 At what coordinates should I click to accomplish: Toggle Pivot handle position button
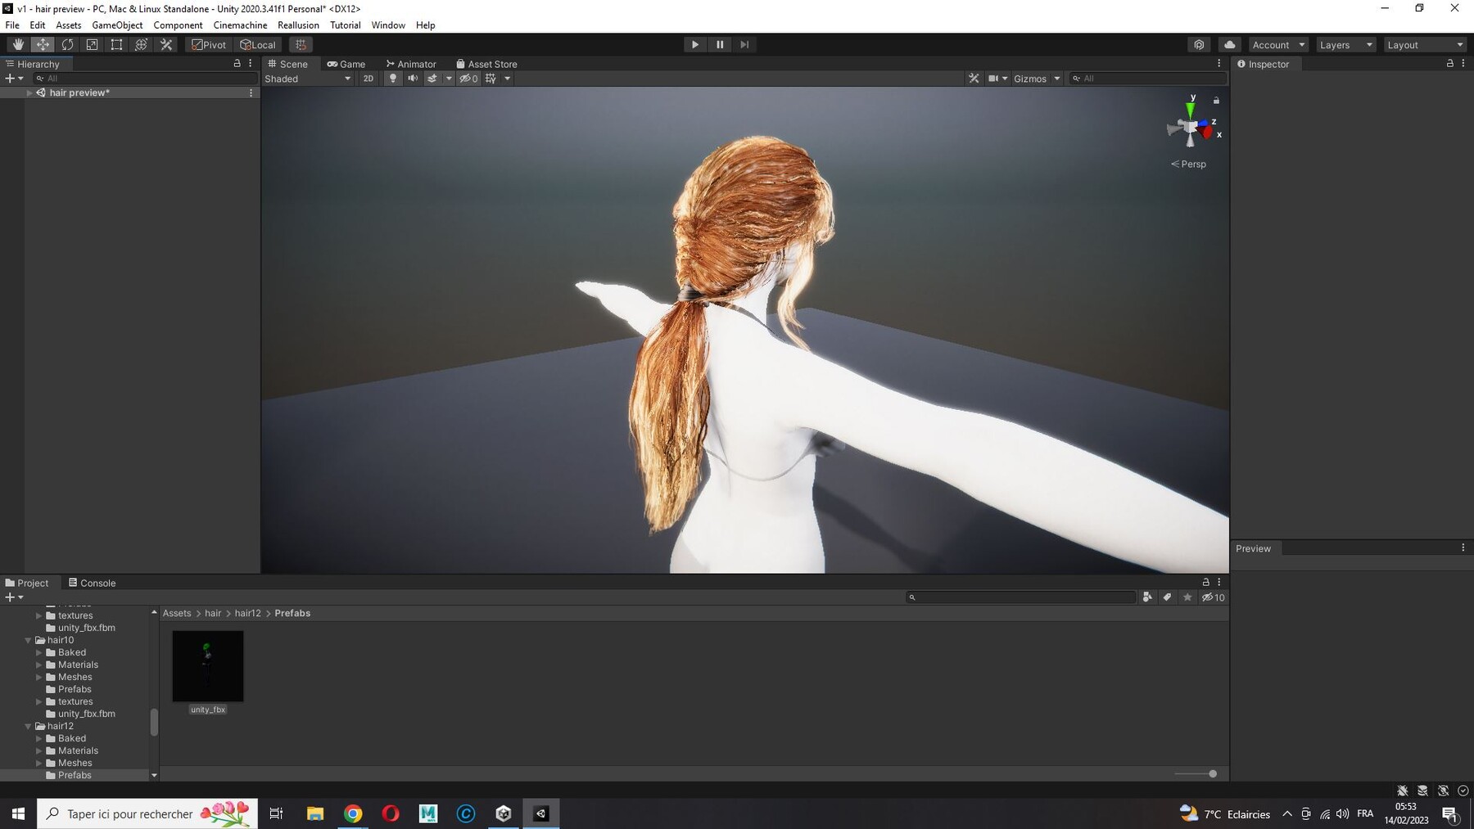(209, 45)
